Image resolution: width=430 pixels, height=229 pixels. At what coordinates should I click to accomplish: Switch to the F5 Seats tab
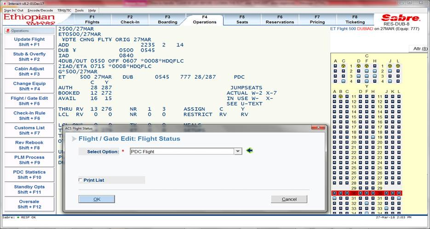(x=242, y=19)
